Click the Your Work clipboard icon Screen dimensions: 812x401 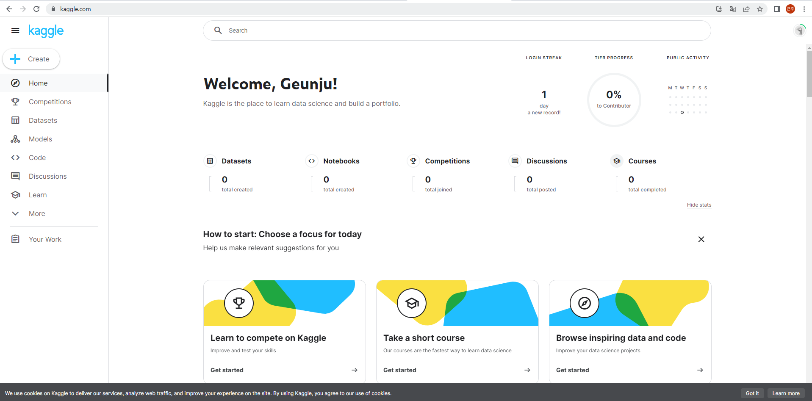coord(15,239)
